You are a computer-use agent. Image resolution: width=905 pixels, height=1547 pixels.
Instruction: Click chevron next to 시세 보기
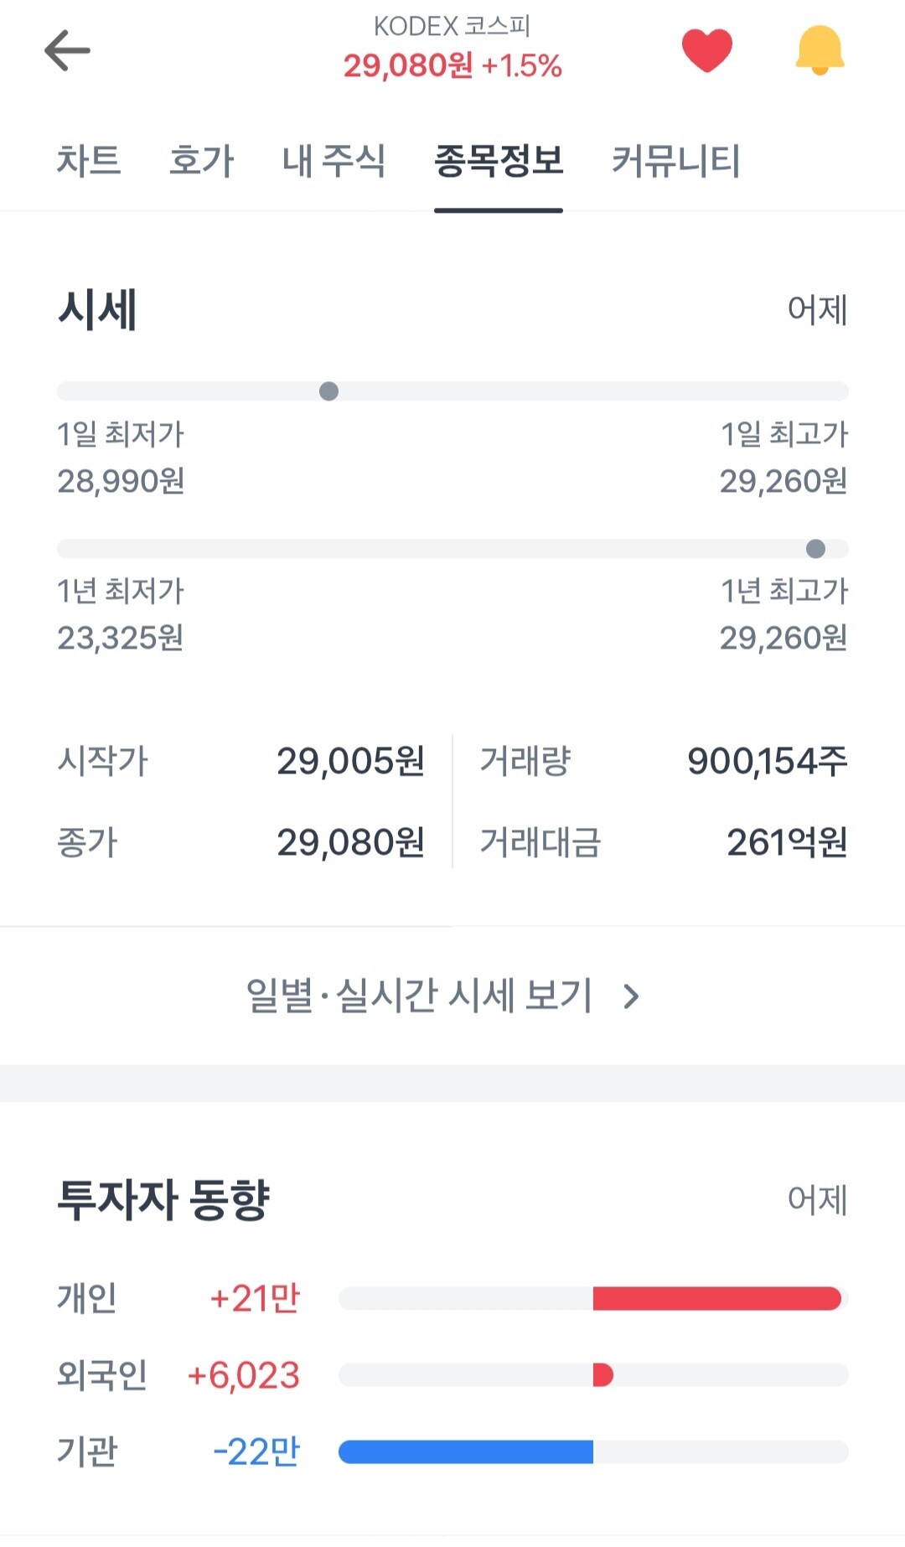pos(632,996)
